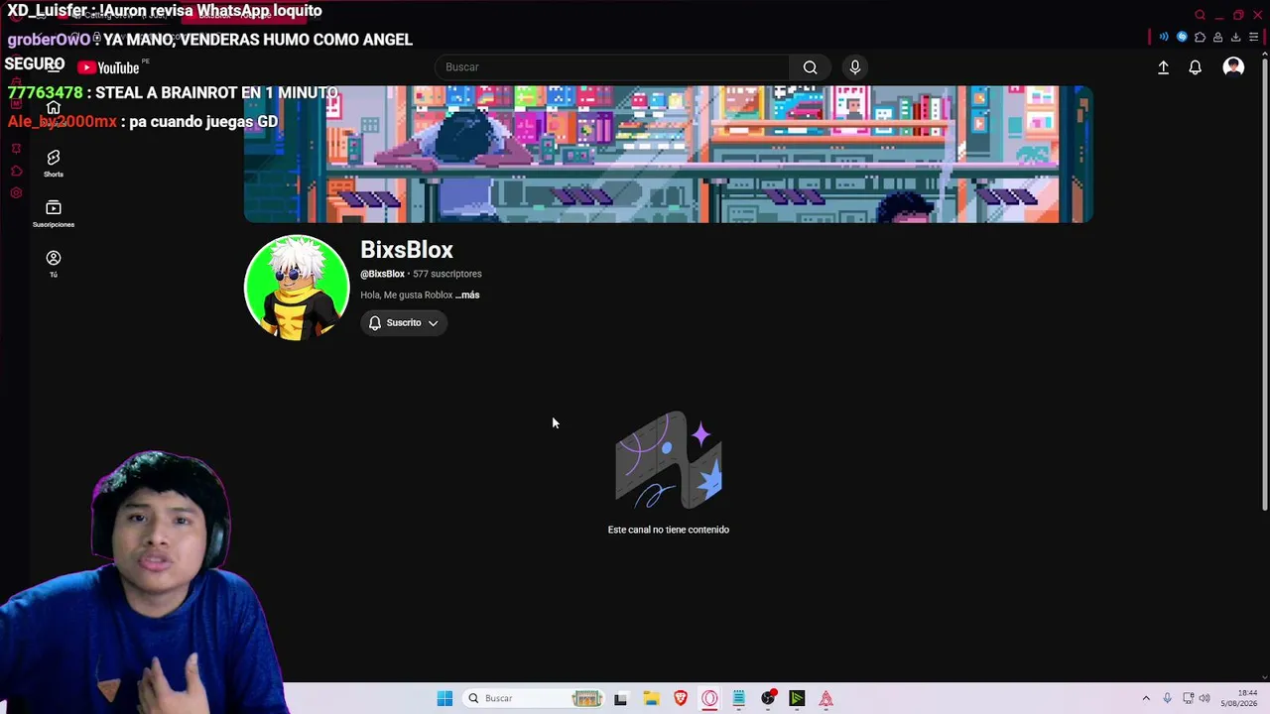The width and height of the screenshot is (1270, 714).
Task: Click the 'Este canal no tiene contenido' message
Action: [669, 530]
